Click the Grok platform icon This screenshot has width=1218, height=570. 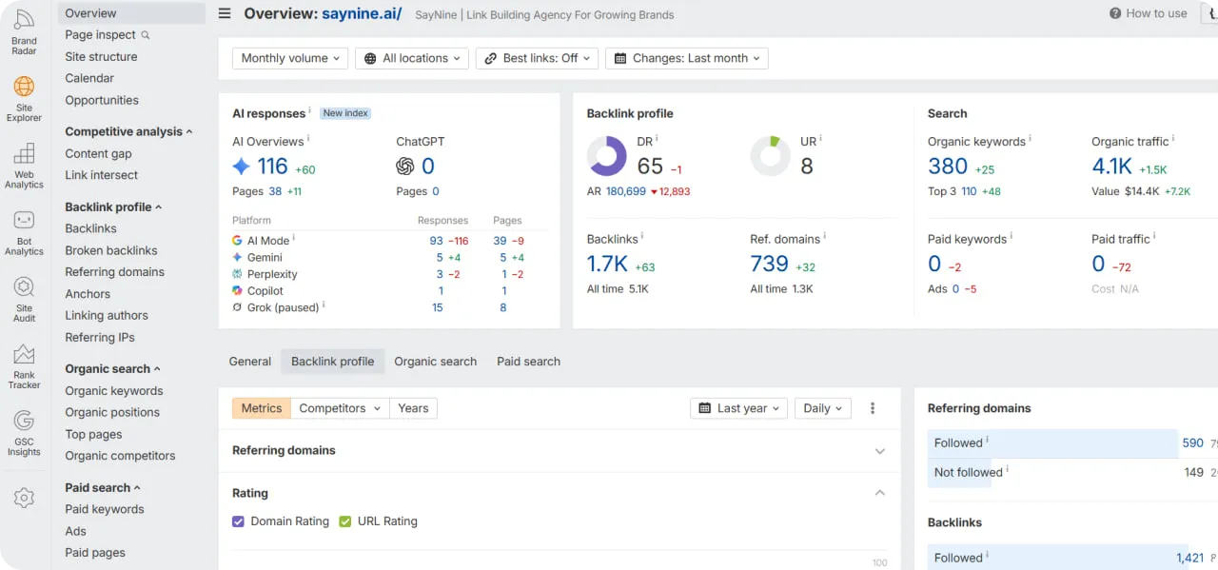coord(237,307)
